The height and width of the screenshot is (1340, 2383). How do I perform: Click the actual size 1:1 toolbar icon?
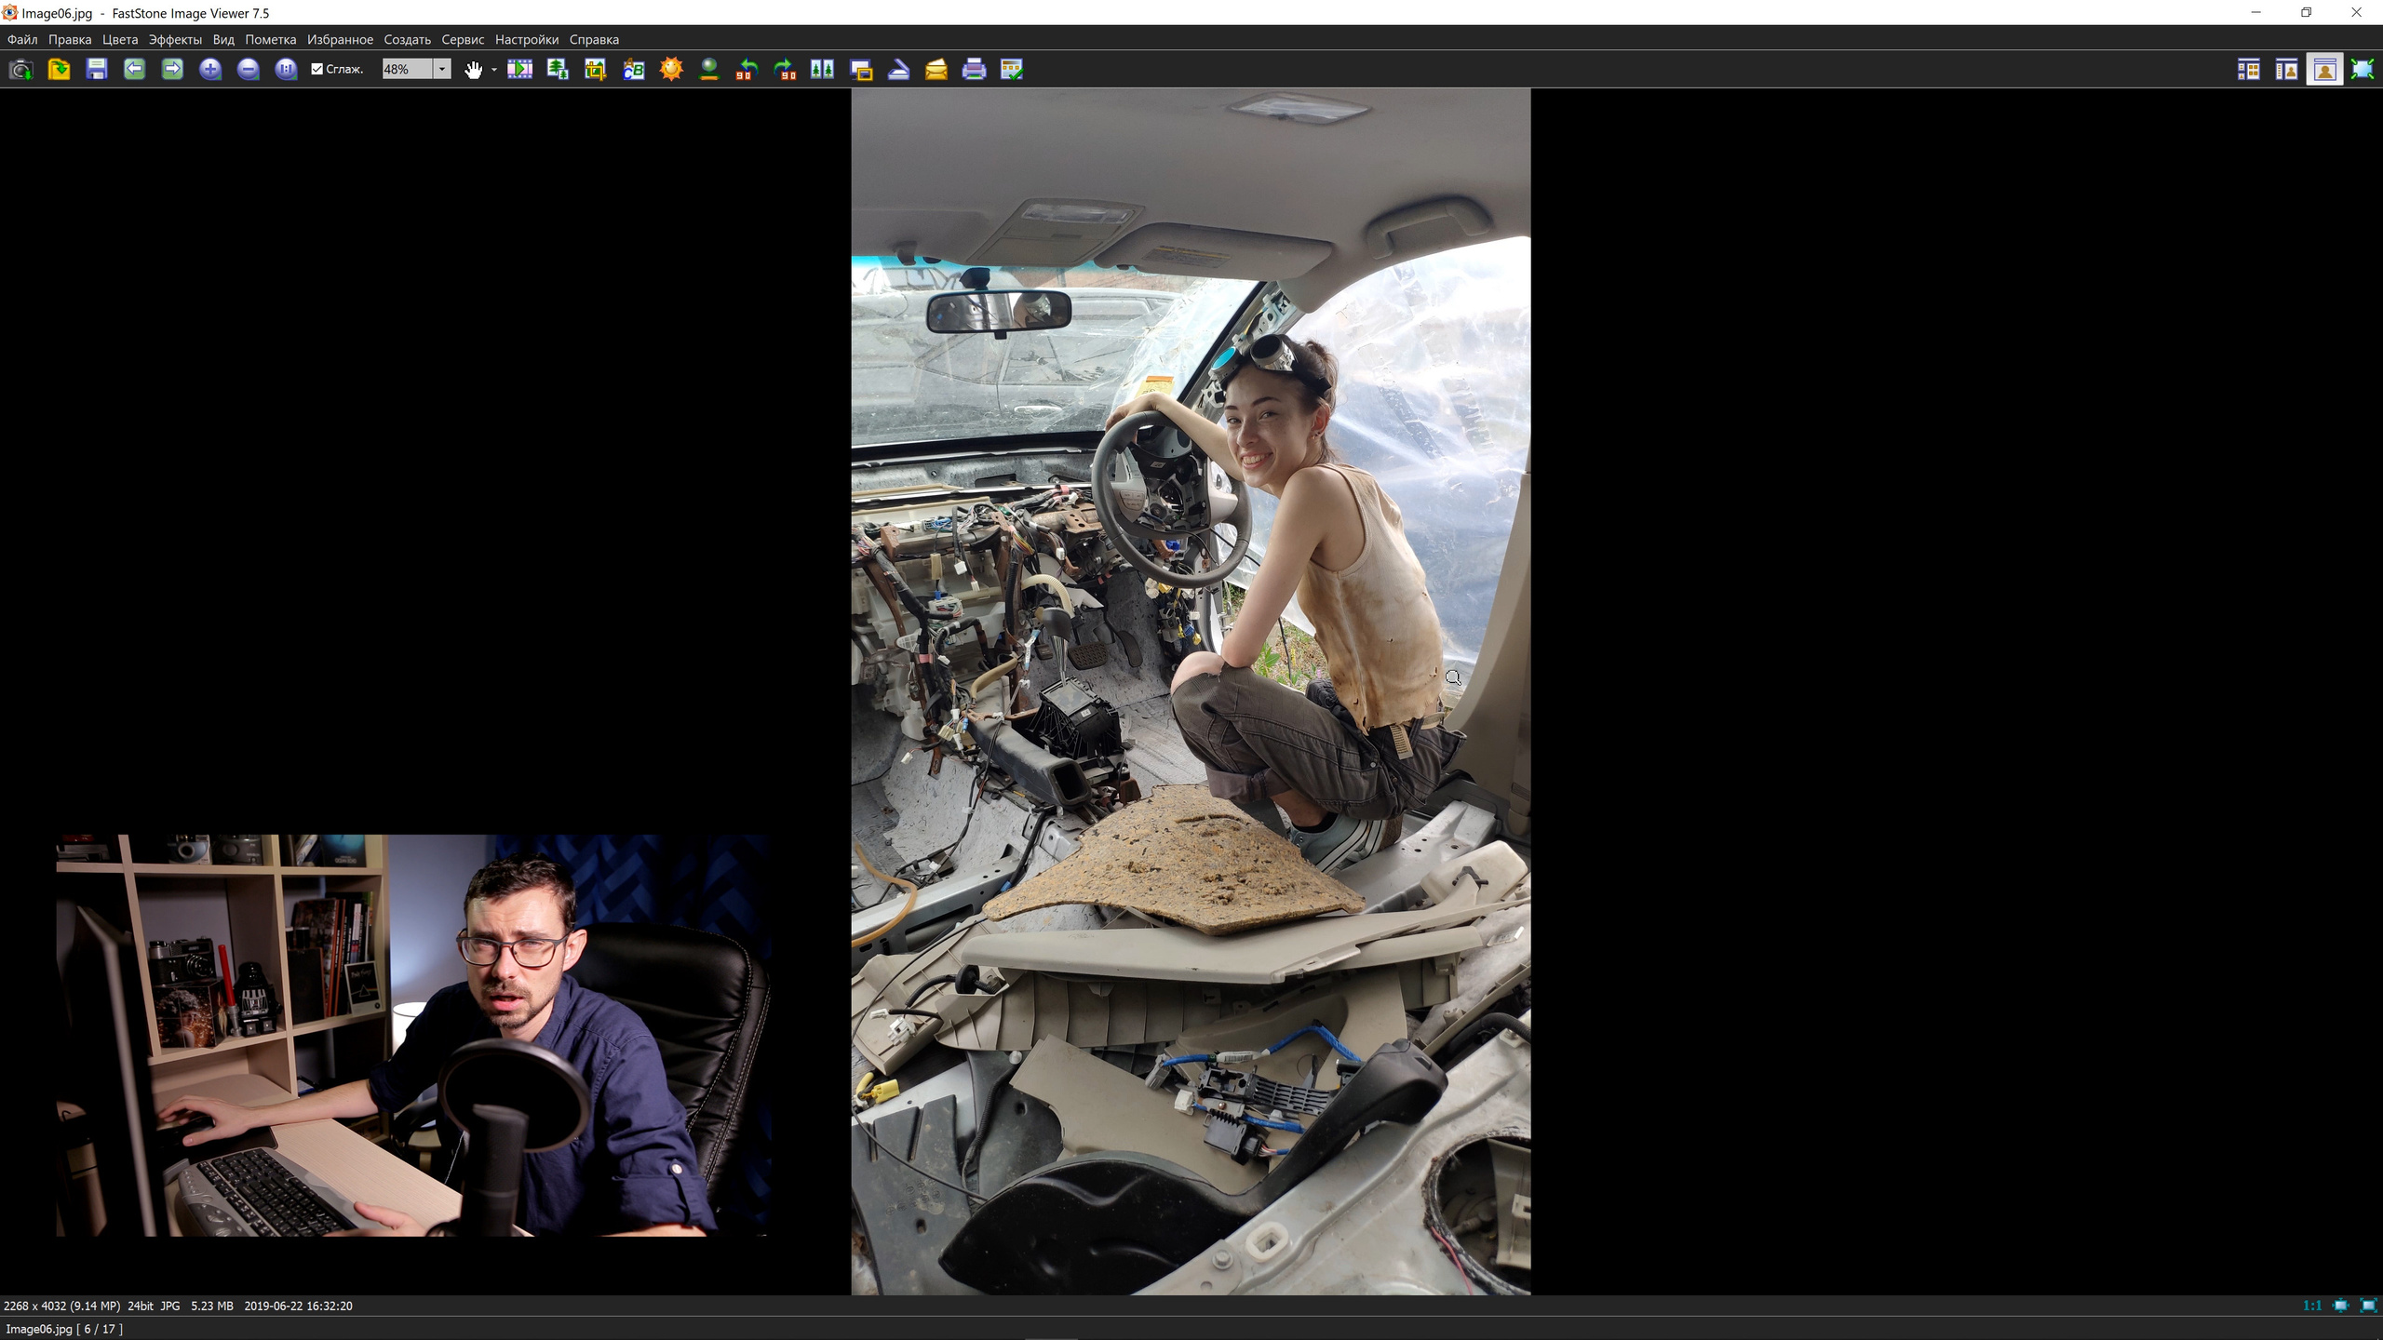(x=286, y=70)
